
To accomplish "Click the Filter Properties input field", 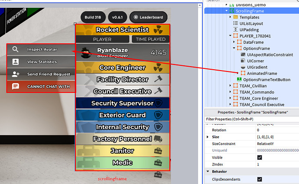I will (x=252, y=119).
